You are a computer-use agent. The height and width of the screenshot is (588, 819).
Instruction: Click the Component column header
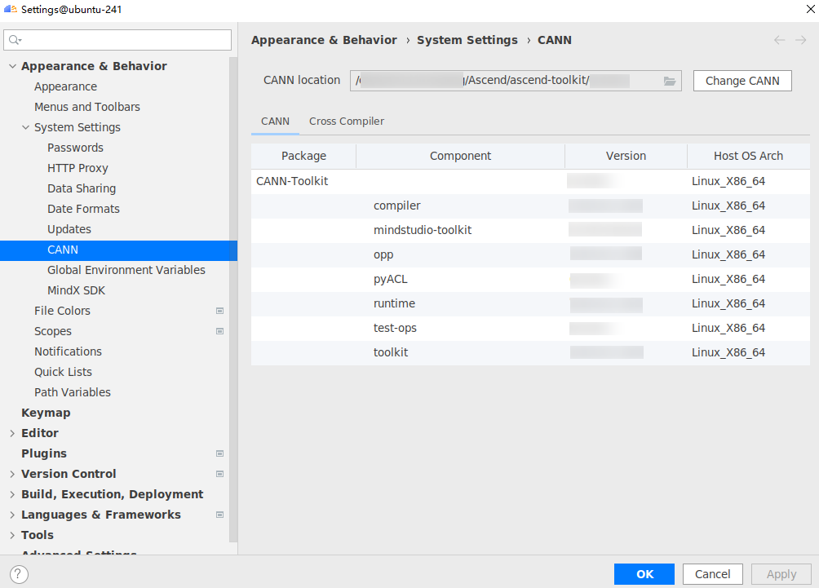[460, 156]
